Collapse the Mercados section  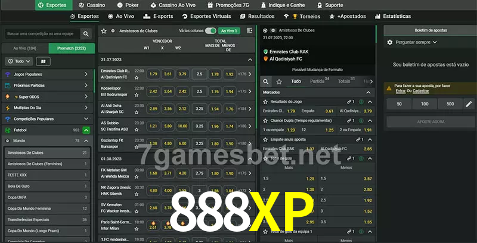pos(368,93)
